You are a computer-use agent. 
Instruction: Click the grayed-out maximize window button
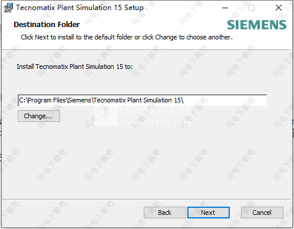[252, 8]
